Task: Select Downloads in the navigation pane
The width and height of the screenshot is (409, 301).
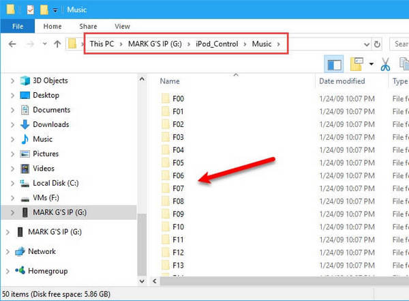Action: pyautogui.click(x=50, y=124)
